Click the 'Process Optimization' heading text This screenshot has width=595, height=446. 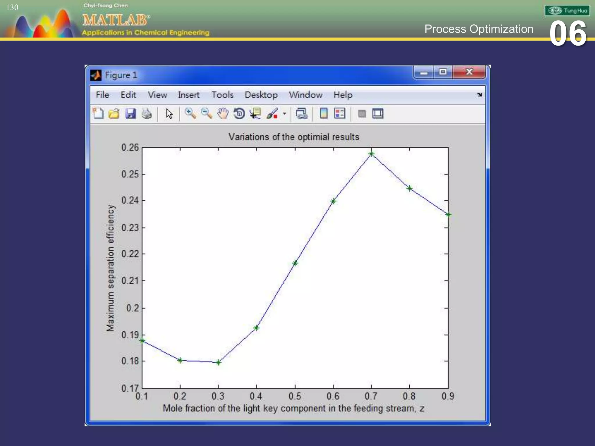479,29
